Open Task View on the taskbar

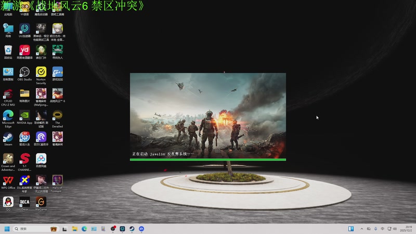click(64, 229)
